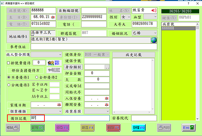This screenshot has height=136, width=202.
Task: Enable the 掛號費優待 checkbox
Action: (9, 63)
